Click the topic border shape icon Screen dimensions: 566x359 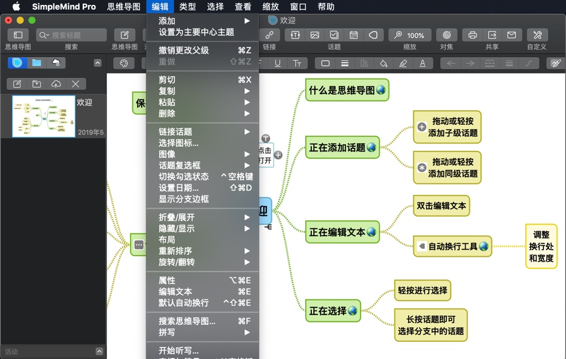click(x=325, y=63)
